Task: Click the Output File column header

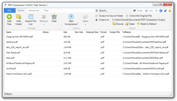Action: [x=115, y=32]
